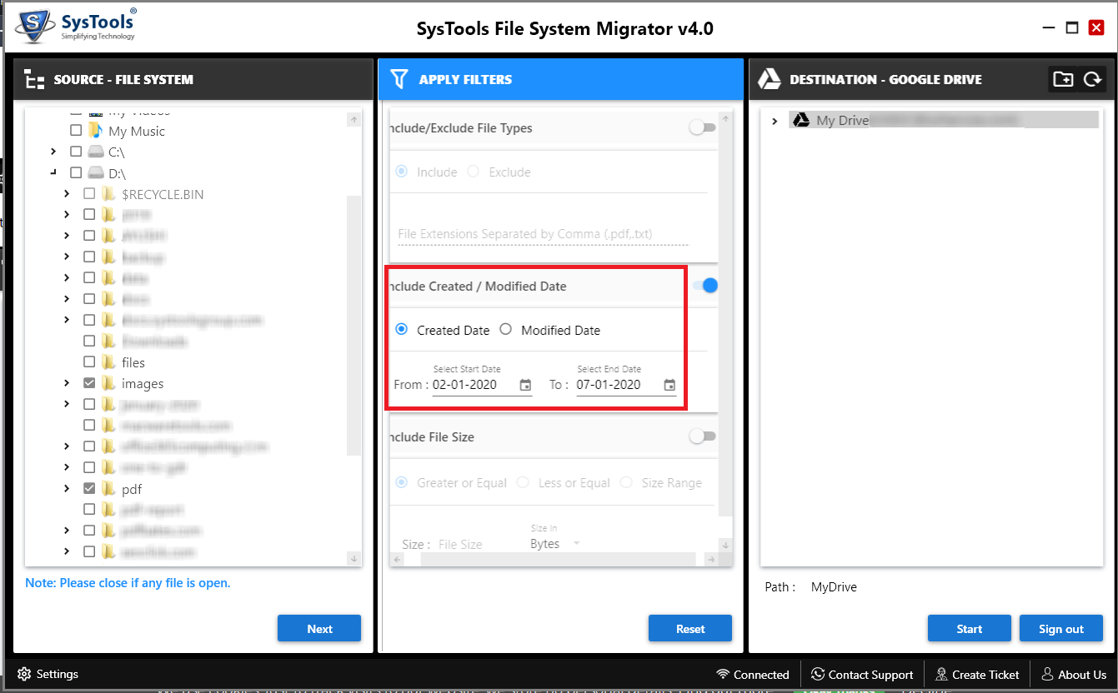Screen dimensions: 1118x693
Task: Click the Source - File System header
Action: 193,80
